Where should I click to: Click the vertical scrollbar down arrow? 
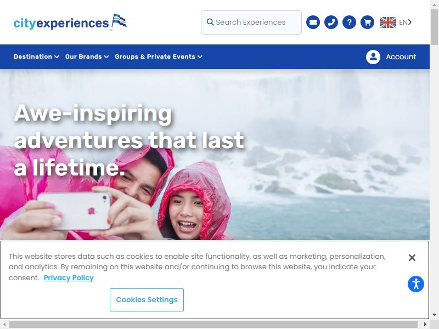[x=434, y=315]
